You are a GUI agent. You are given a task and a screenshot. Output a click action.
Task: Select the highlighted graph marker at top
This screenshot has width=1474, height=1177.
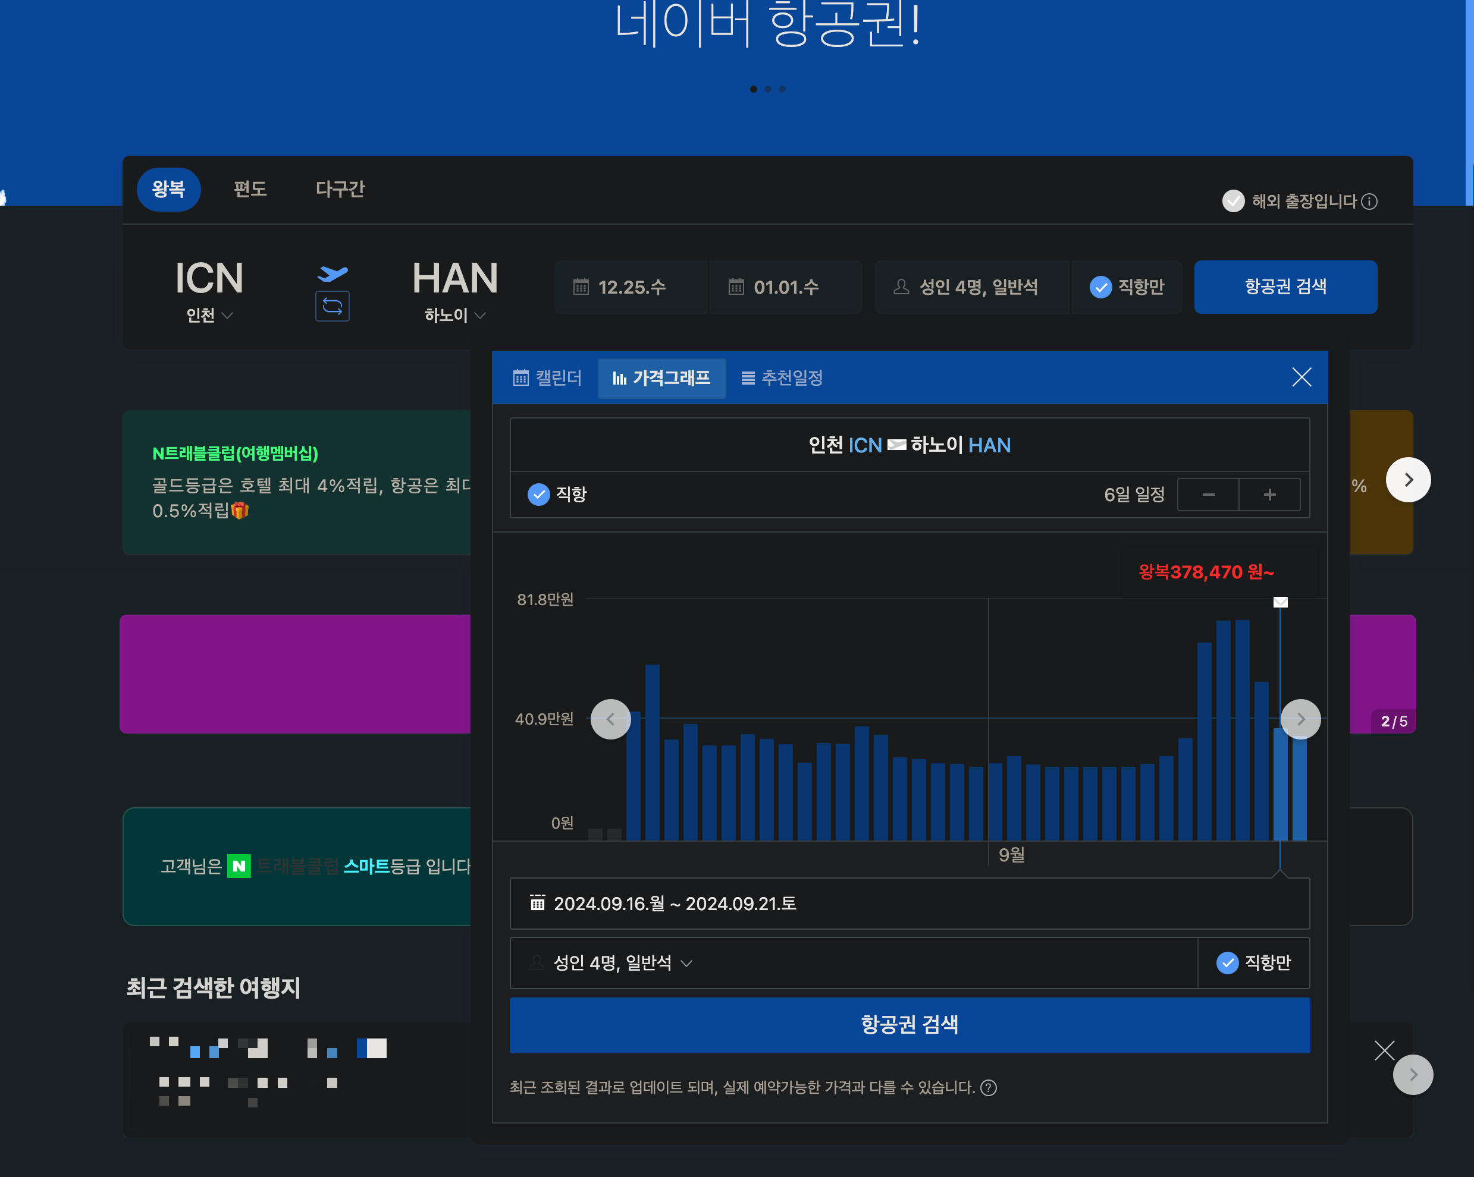[x=1280, y=602]
